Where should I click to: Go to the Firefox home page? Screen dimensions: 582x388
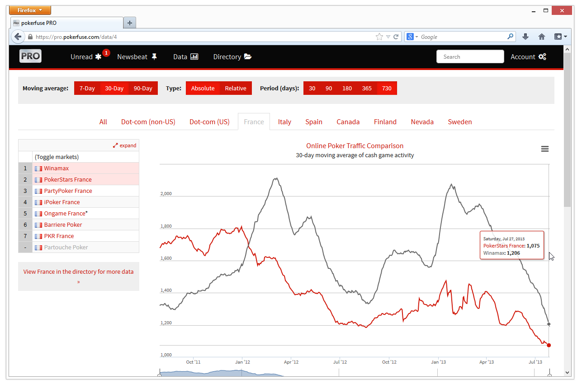542,37
